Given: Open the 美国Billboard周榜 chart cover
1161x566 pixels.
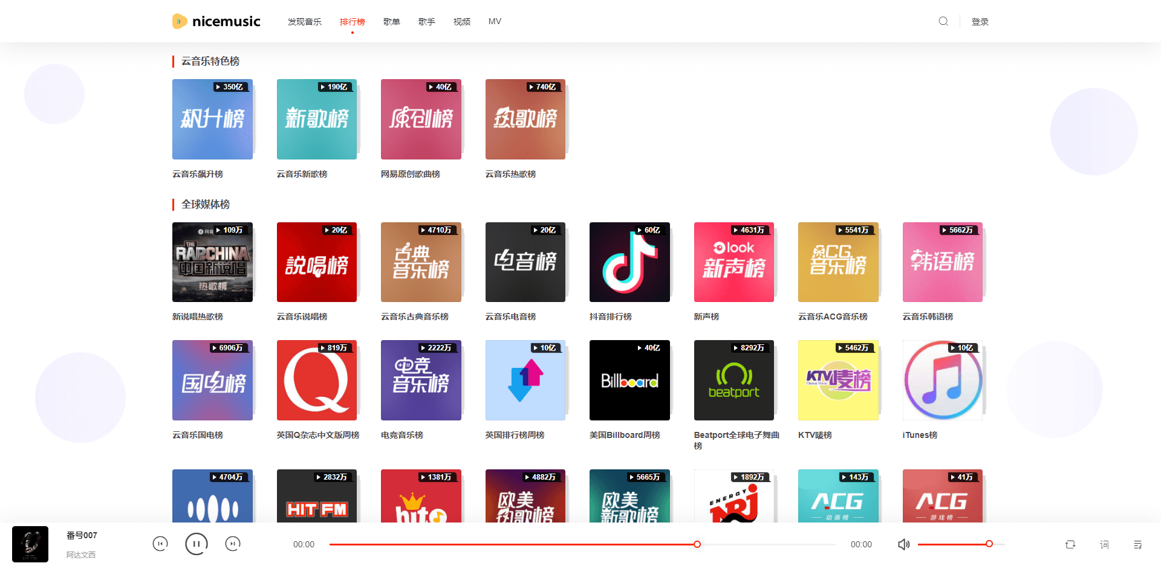Looking at the screenshot, I should [629, 380].
